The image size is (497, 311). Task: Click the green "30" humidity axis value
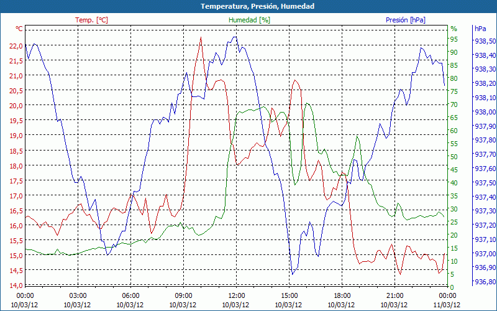pos(454,209)
